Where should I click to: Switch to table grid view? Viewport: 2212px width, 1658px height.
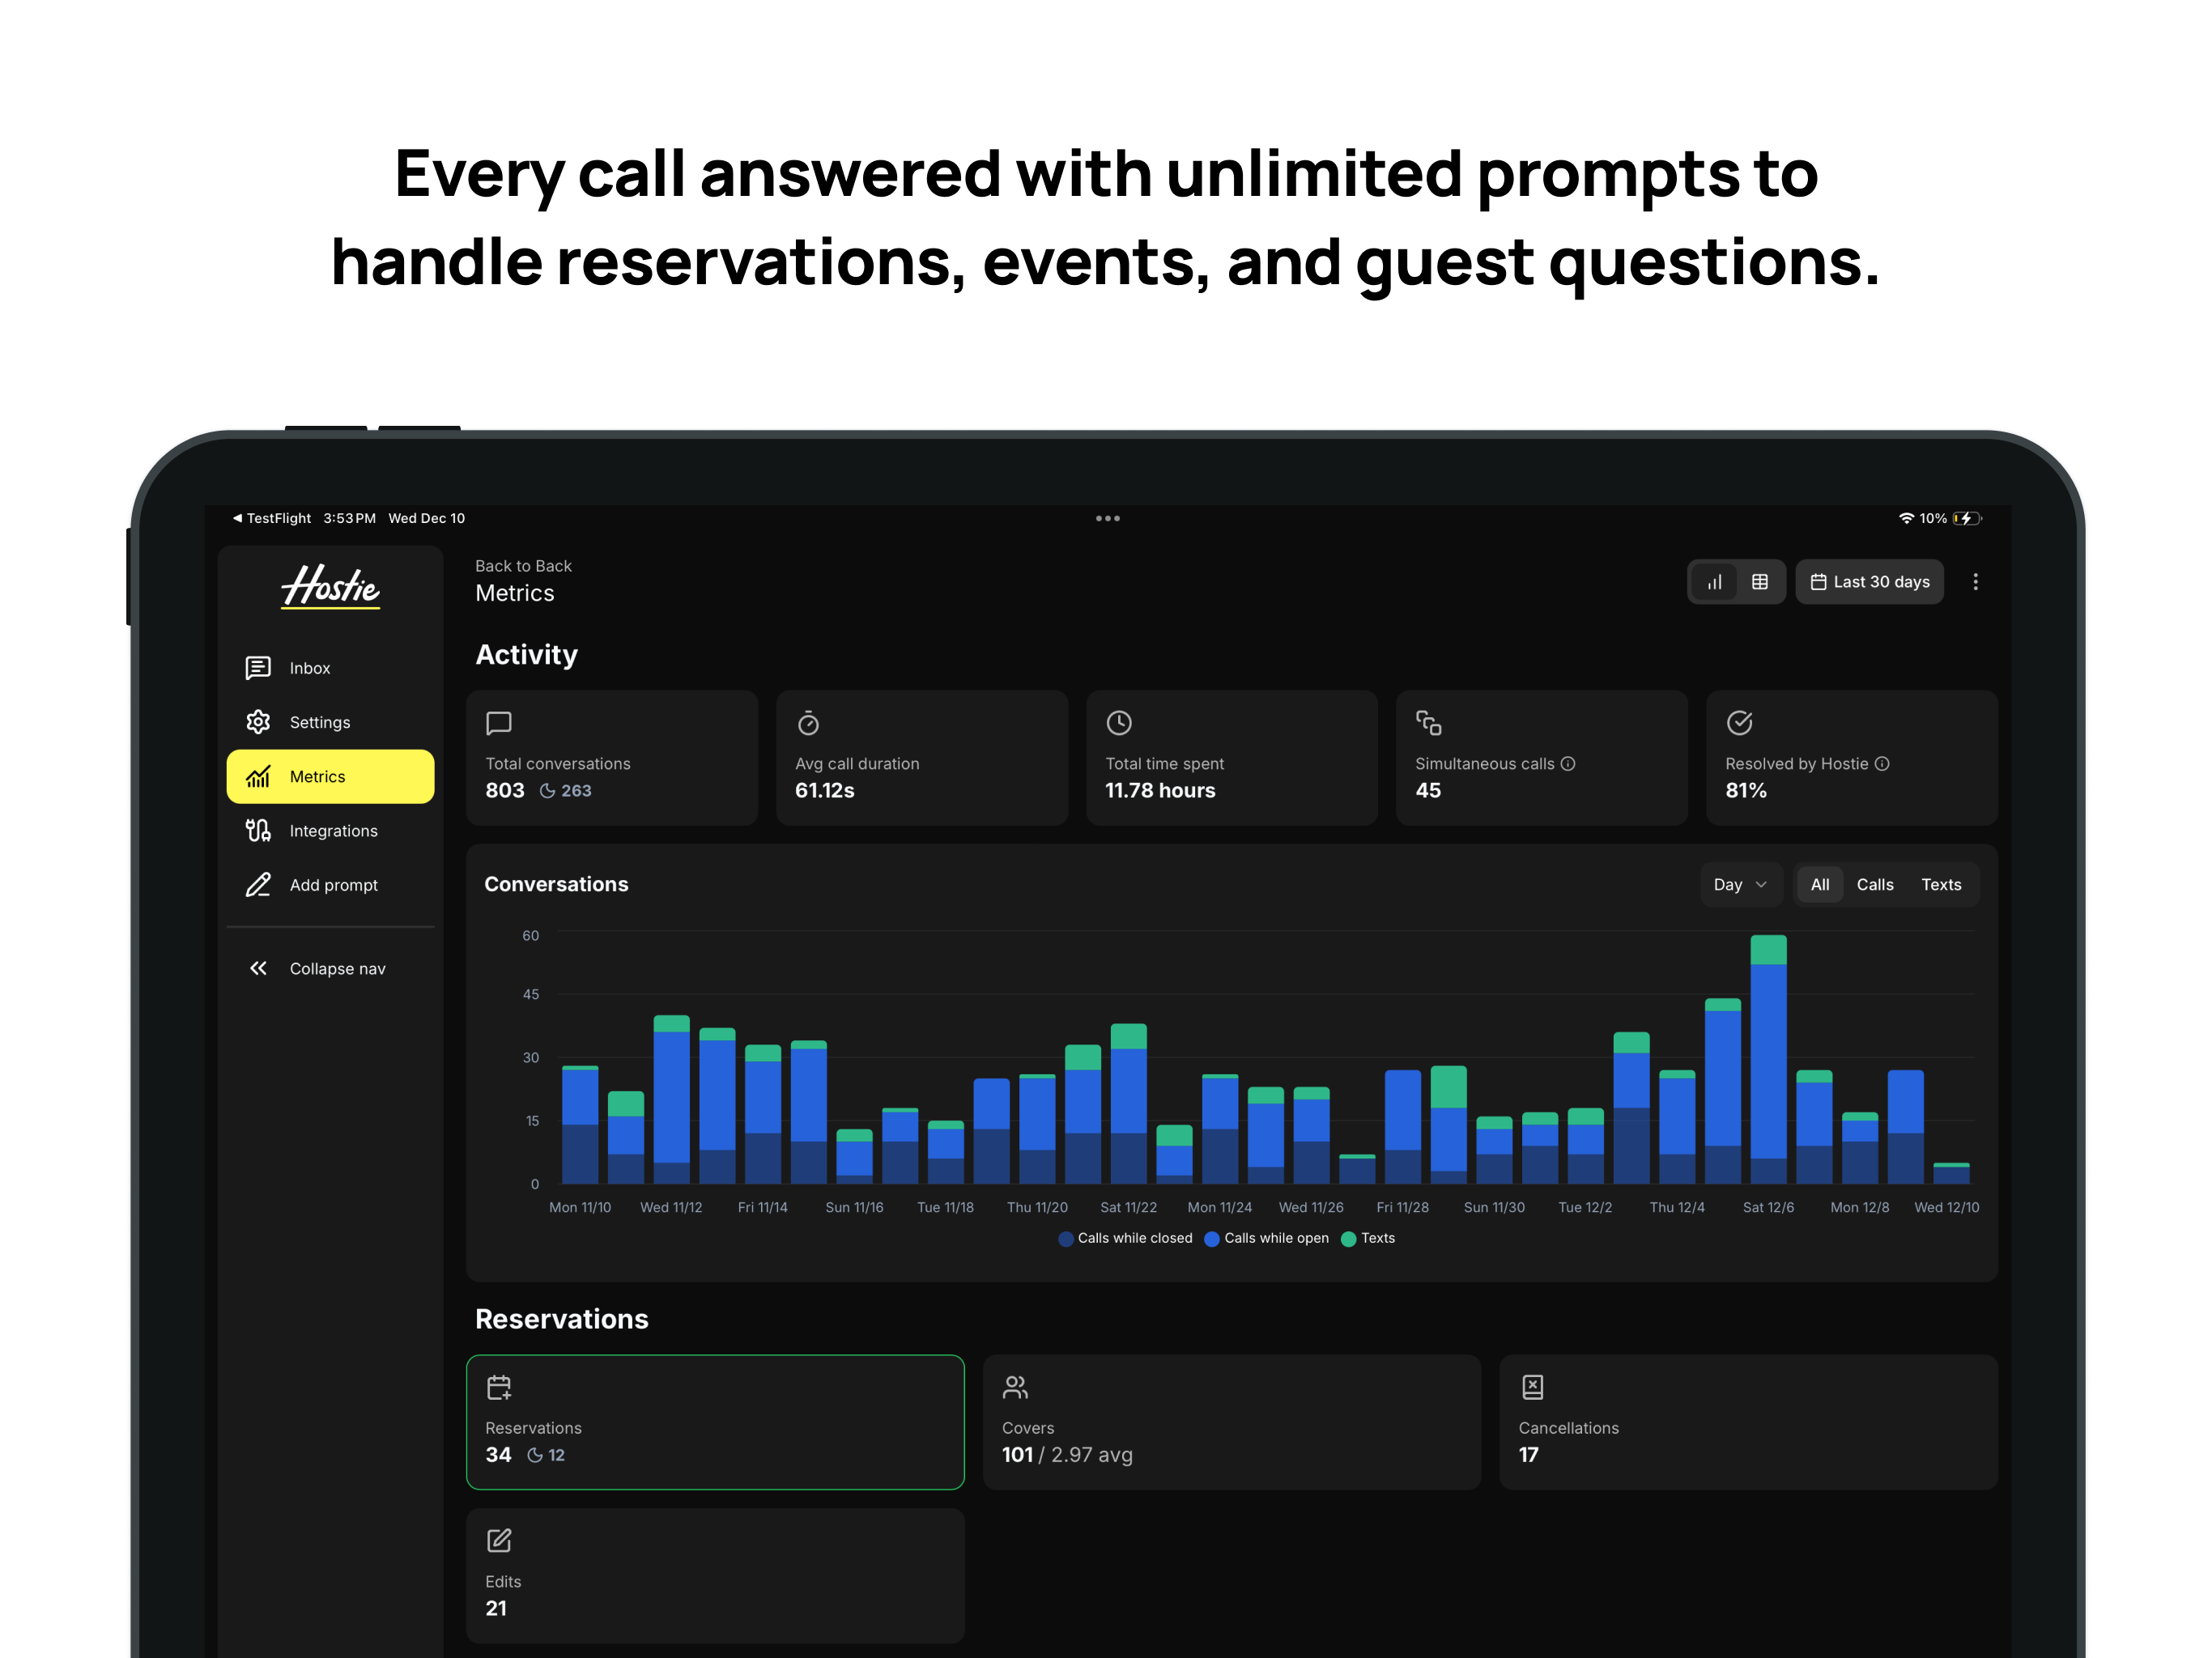click(1760, 582)
